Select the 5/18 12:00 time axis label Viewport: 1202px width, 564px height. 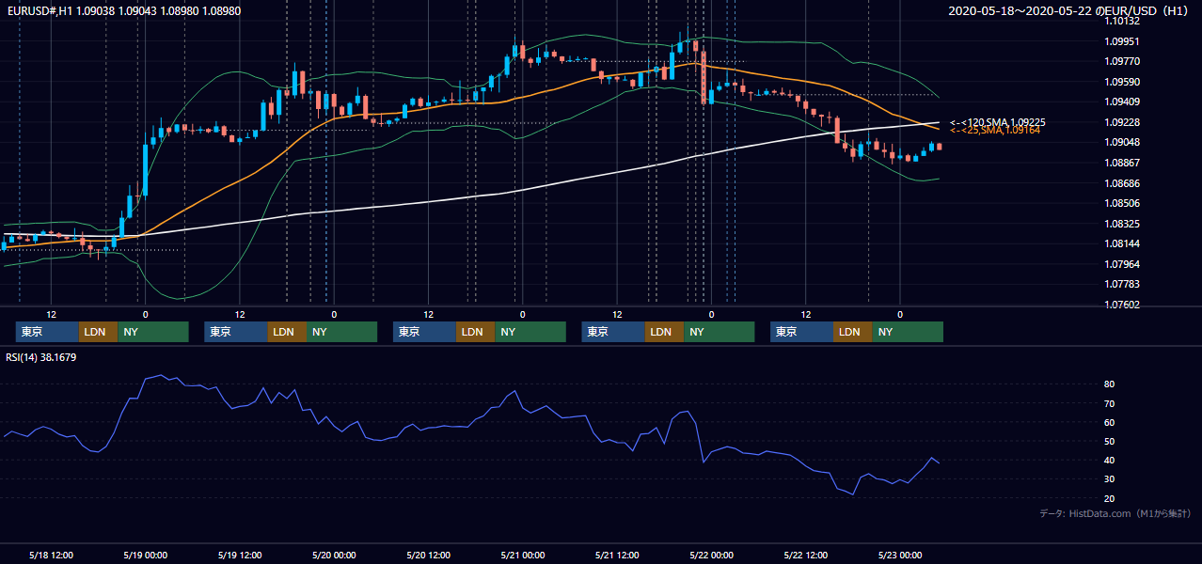(x=52, y=555)
